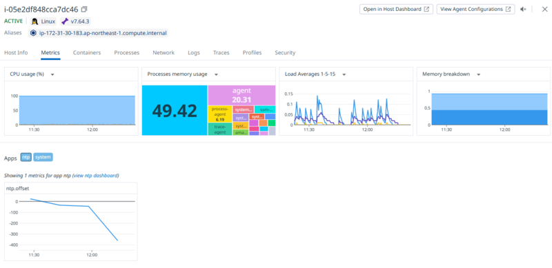Switch to the Containers tab
This screenshot has height=268, width=552.
coord(87,53)
